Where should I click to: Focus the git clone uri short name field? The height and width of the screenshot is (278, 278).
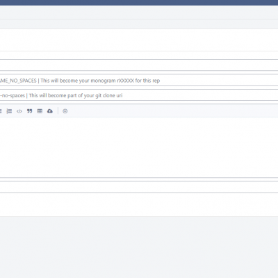click(139, 95)
